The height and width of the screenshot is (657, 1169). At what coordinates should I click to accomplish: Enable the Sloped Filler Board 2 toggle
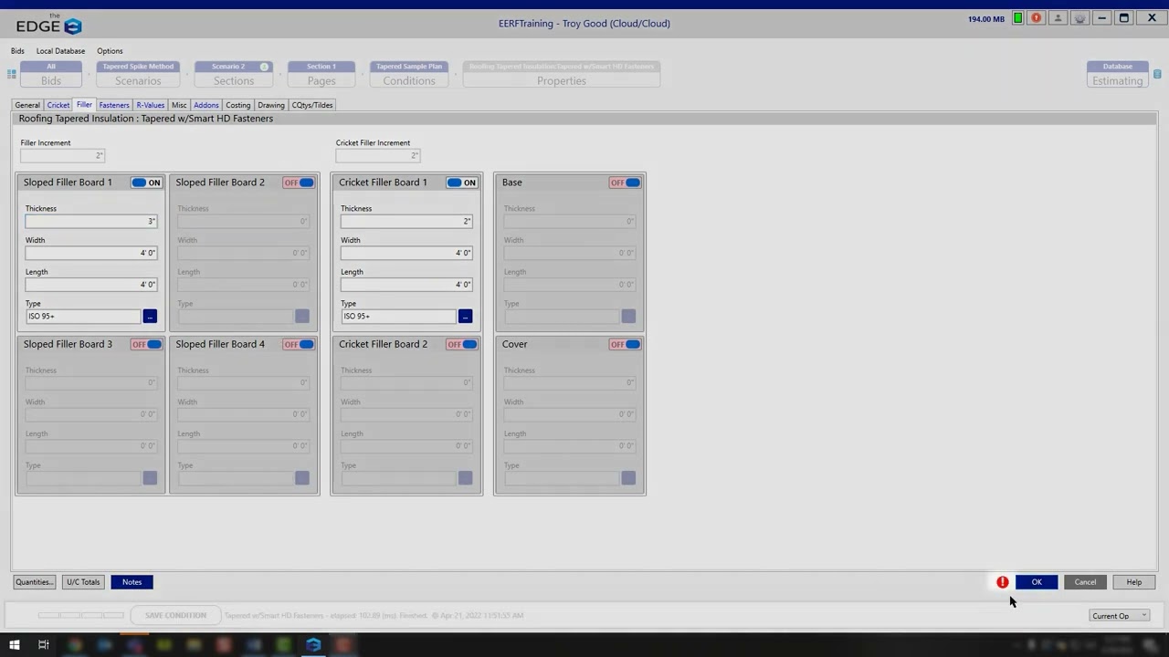point(299,182)
